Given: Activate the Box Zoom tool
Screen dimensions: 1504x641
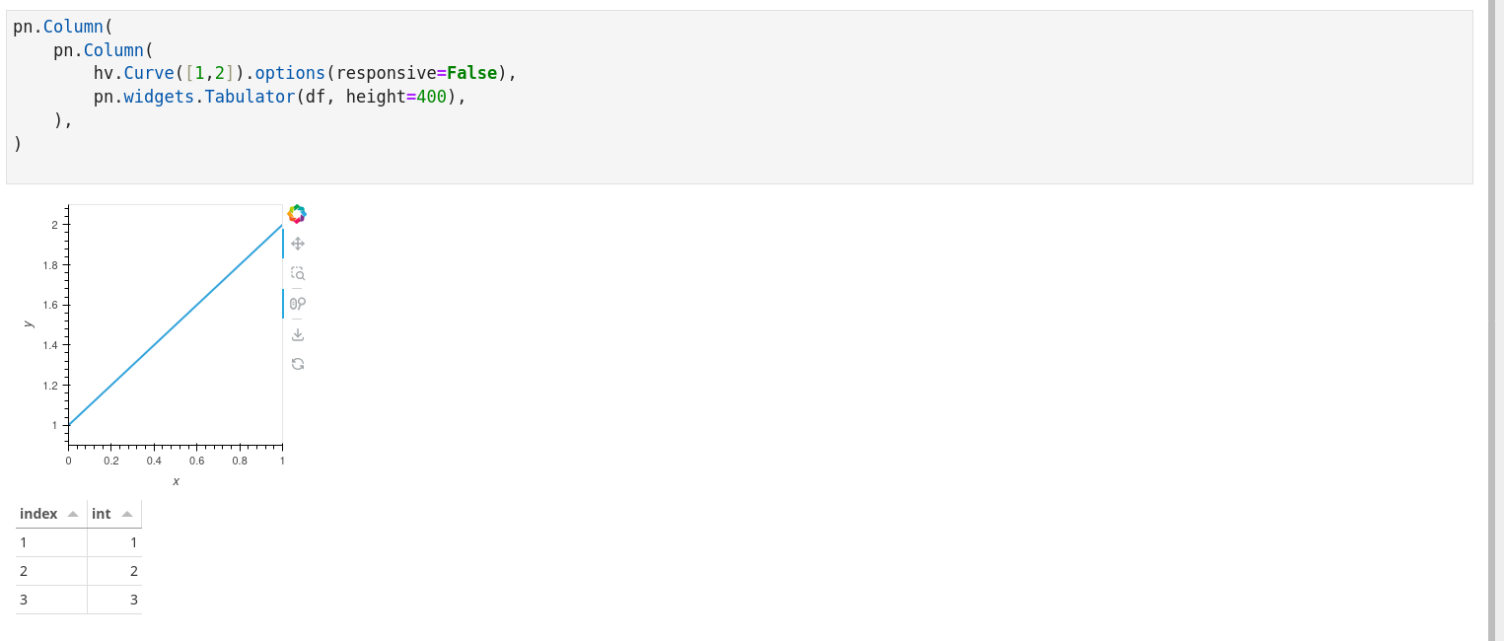Looking at the screenshot, I should [297, 273].
